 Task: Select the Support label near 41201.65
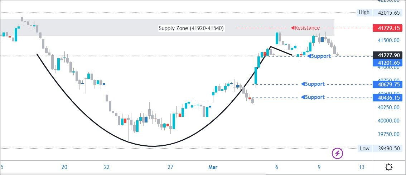[x=319, y=56]
